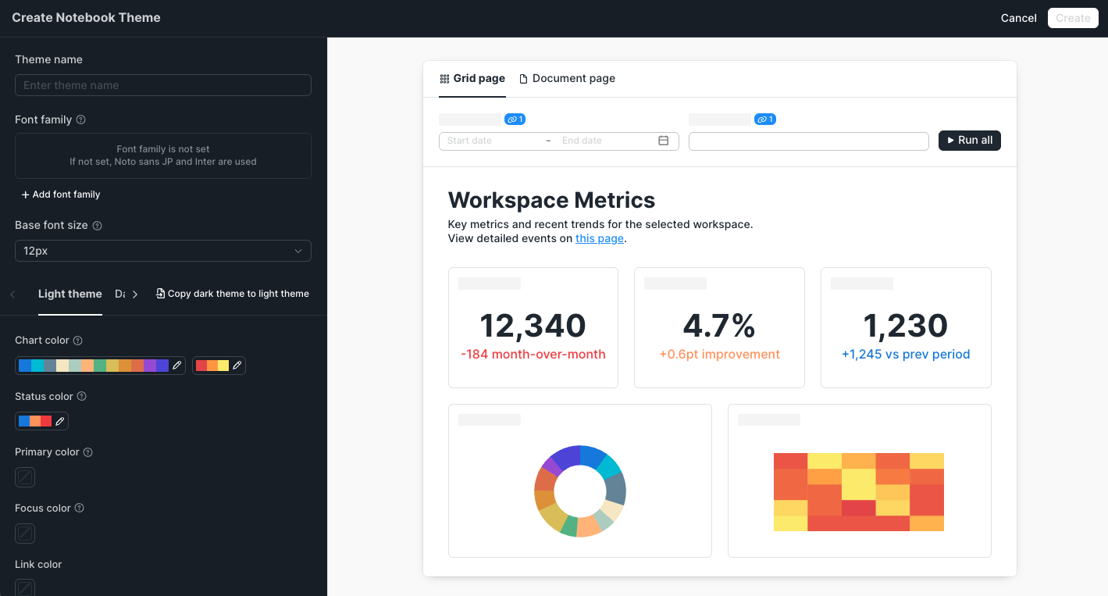The height and width of the screenshot is (596, 1108).
Task: Open the empty Focus color swatch
Action: click(x=25, y=533)
